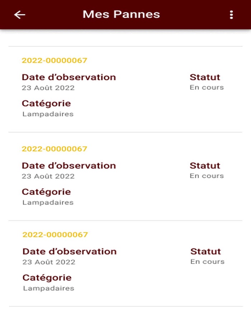Tap Date d'observation heading on the third card
The image size is (251, 335).
pos(68,251)
